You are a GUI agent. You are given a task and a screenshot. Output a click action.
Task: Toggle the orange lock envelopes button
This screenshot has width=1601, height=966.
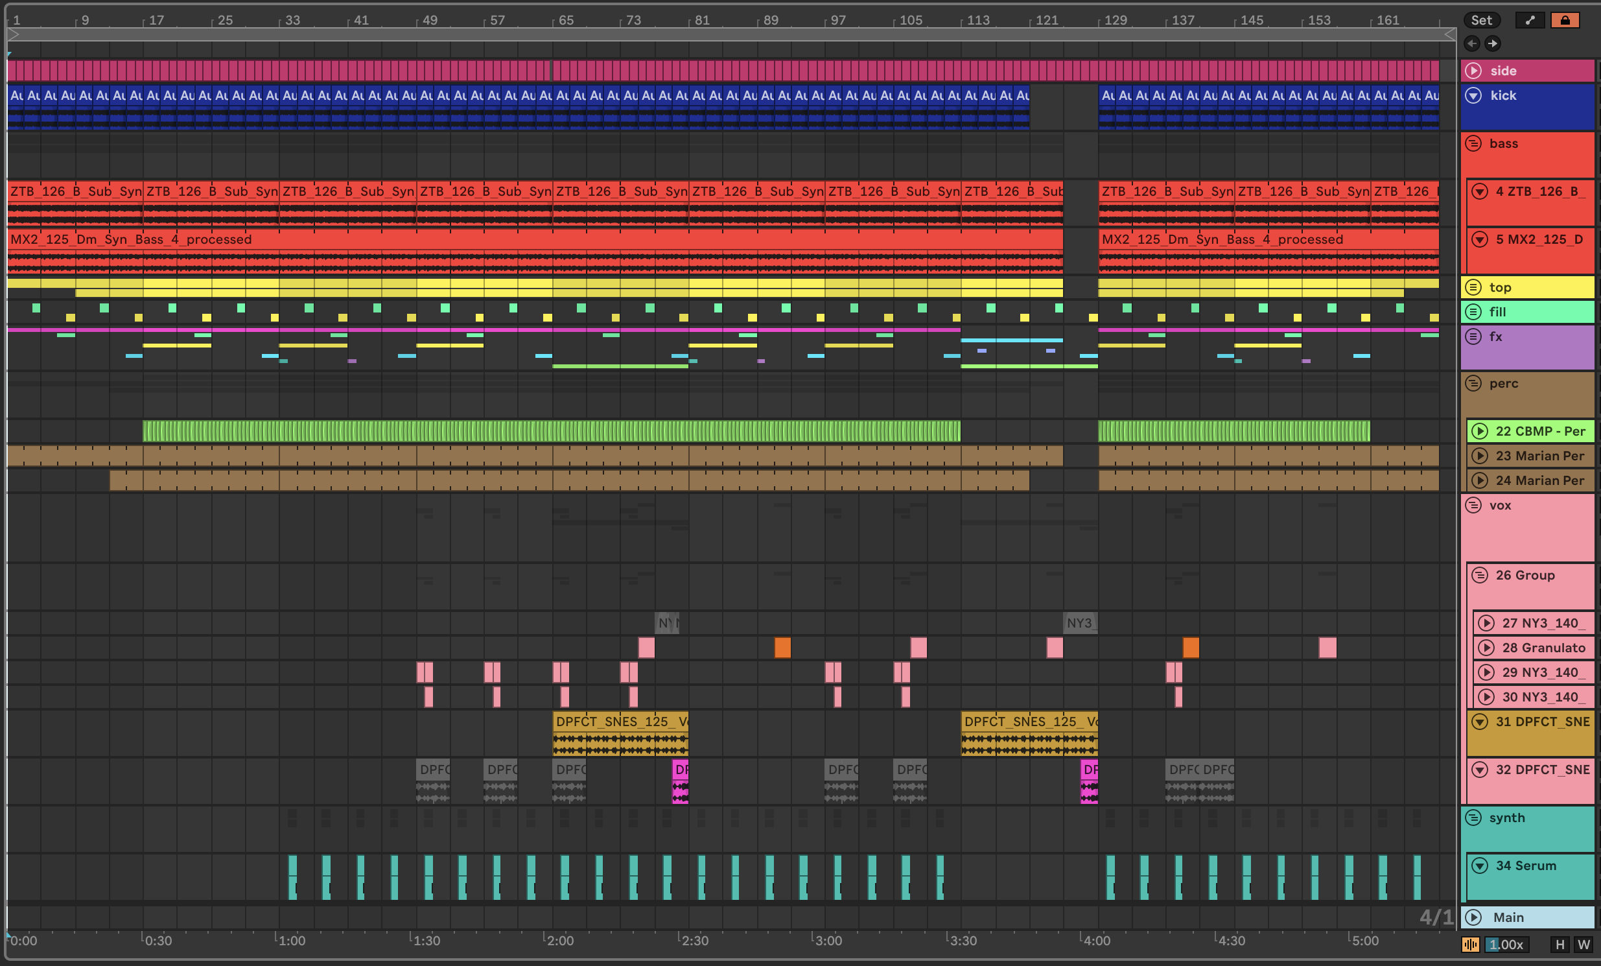point(1565,20)
